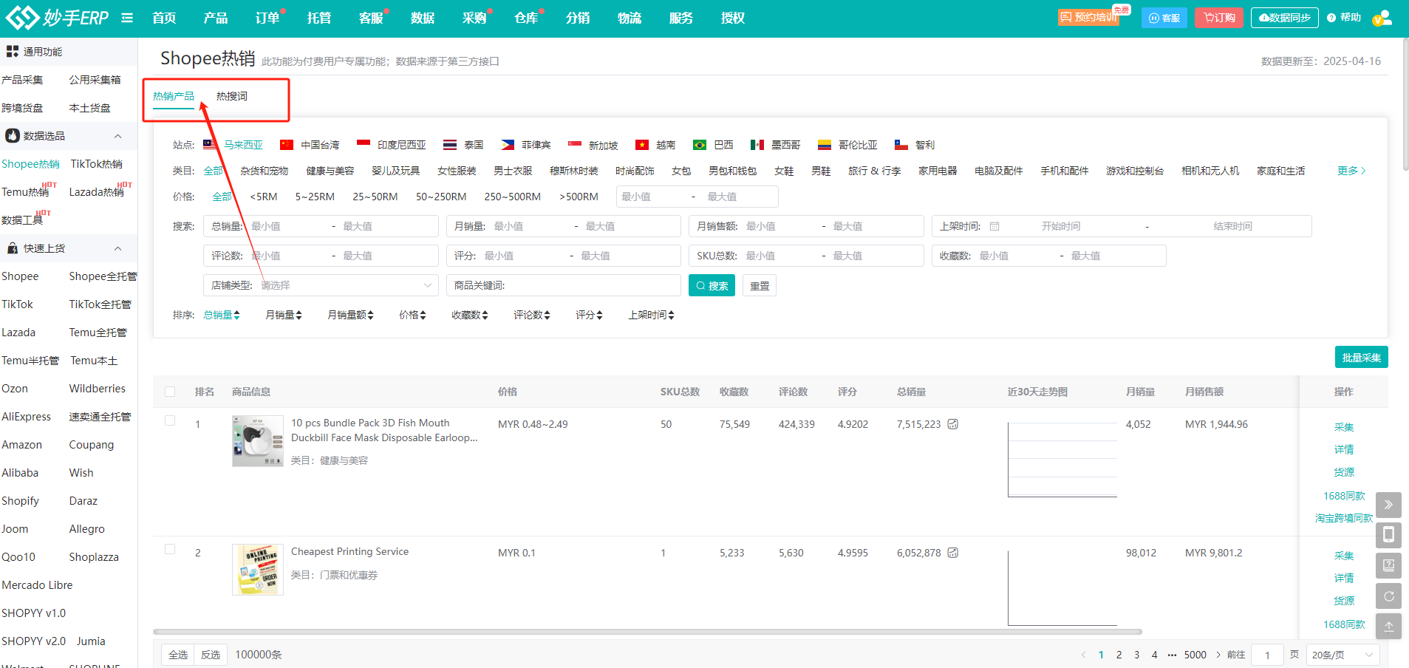
Task: Check the rank 1 product checkbox
Action: tap(170, 420)
